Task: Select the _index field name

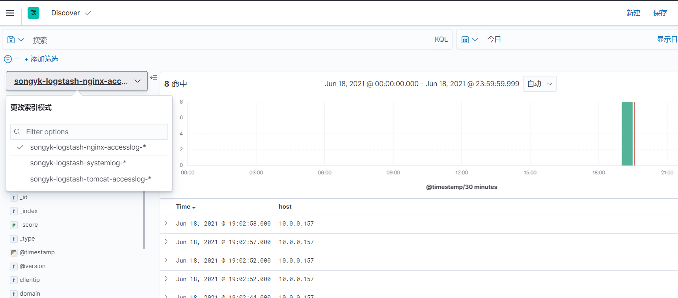Action: (x=29, y=211)
